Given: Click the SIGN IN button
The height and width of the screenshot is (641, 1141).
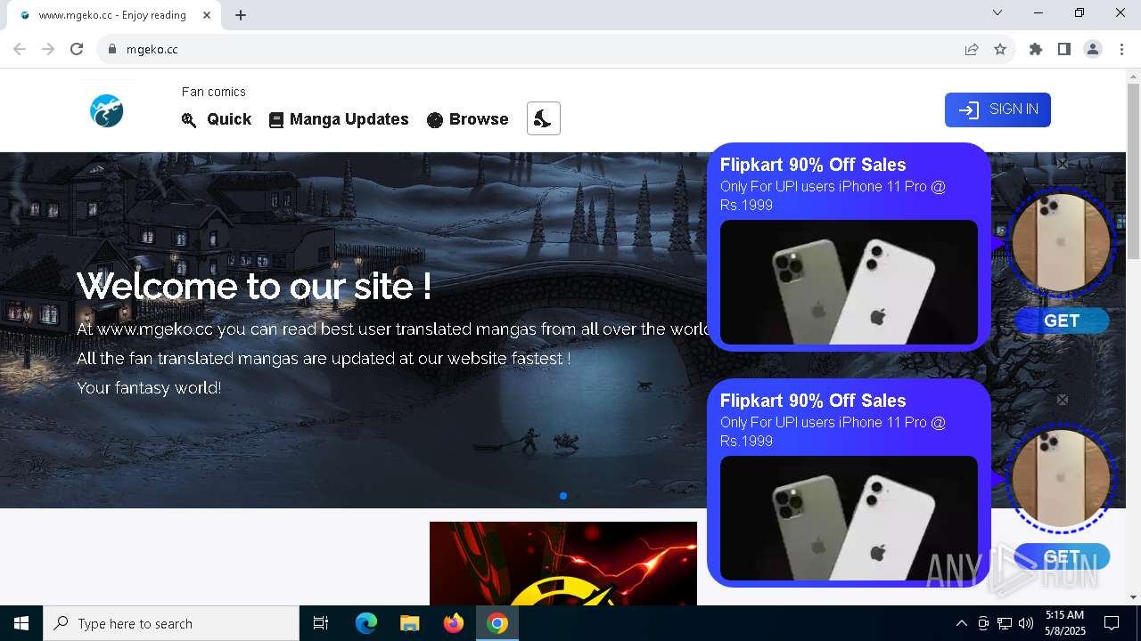Looking at the screenshot, I should tap(997, 110).
